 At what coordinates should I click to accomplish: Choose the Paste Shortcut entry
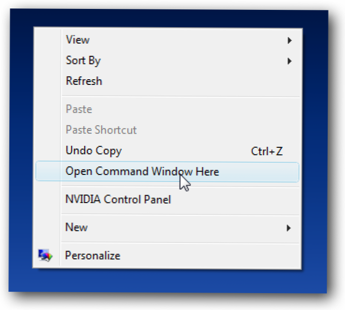click(x=101, y=130)
